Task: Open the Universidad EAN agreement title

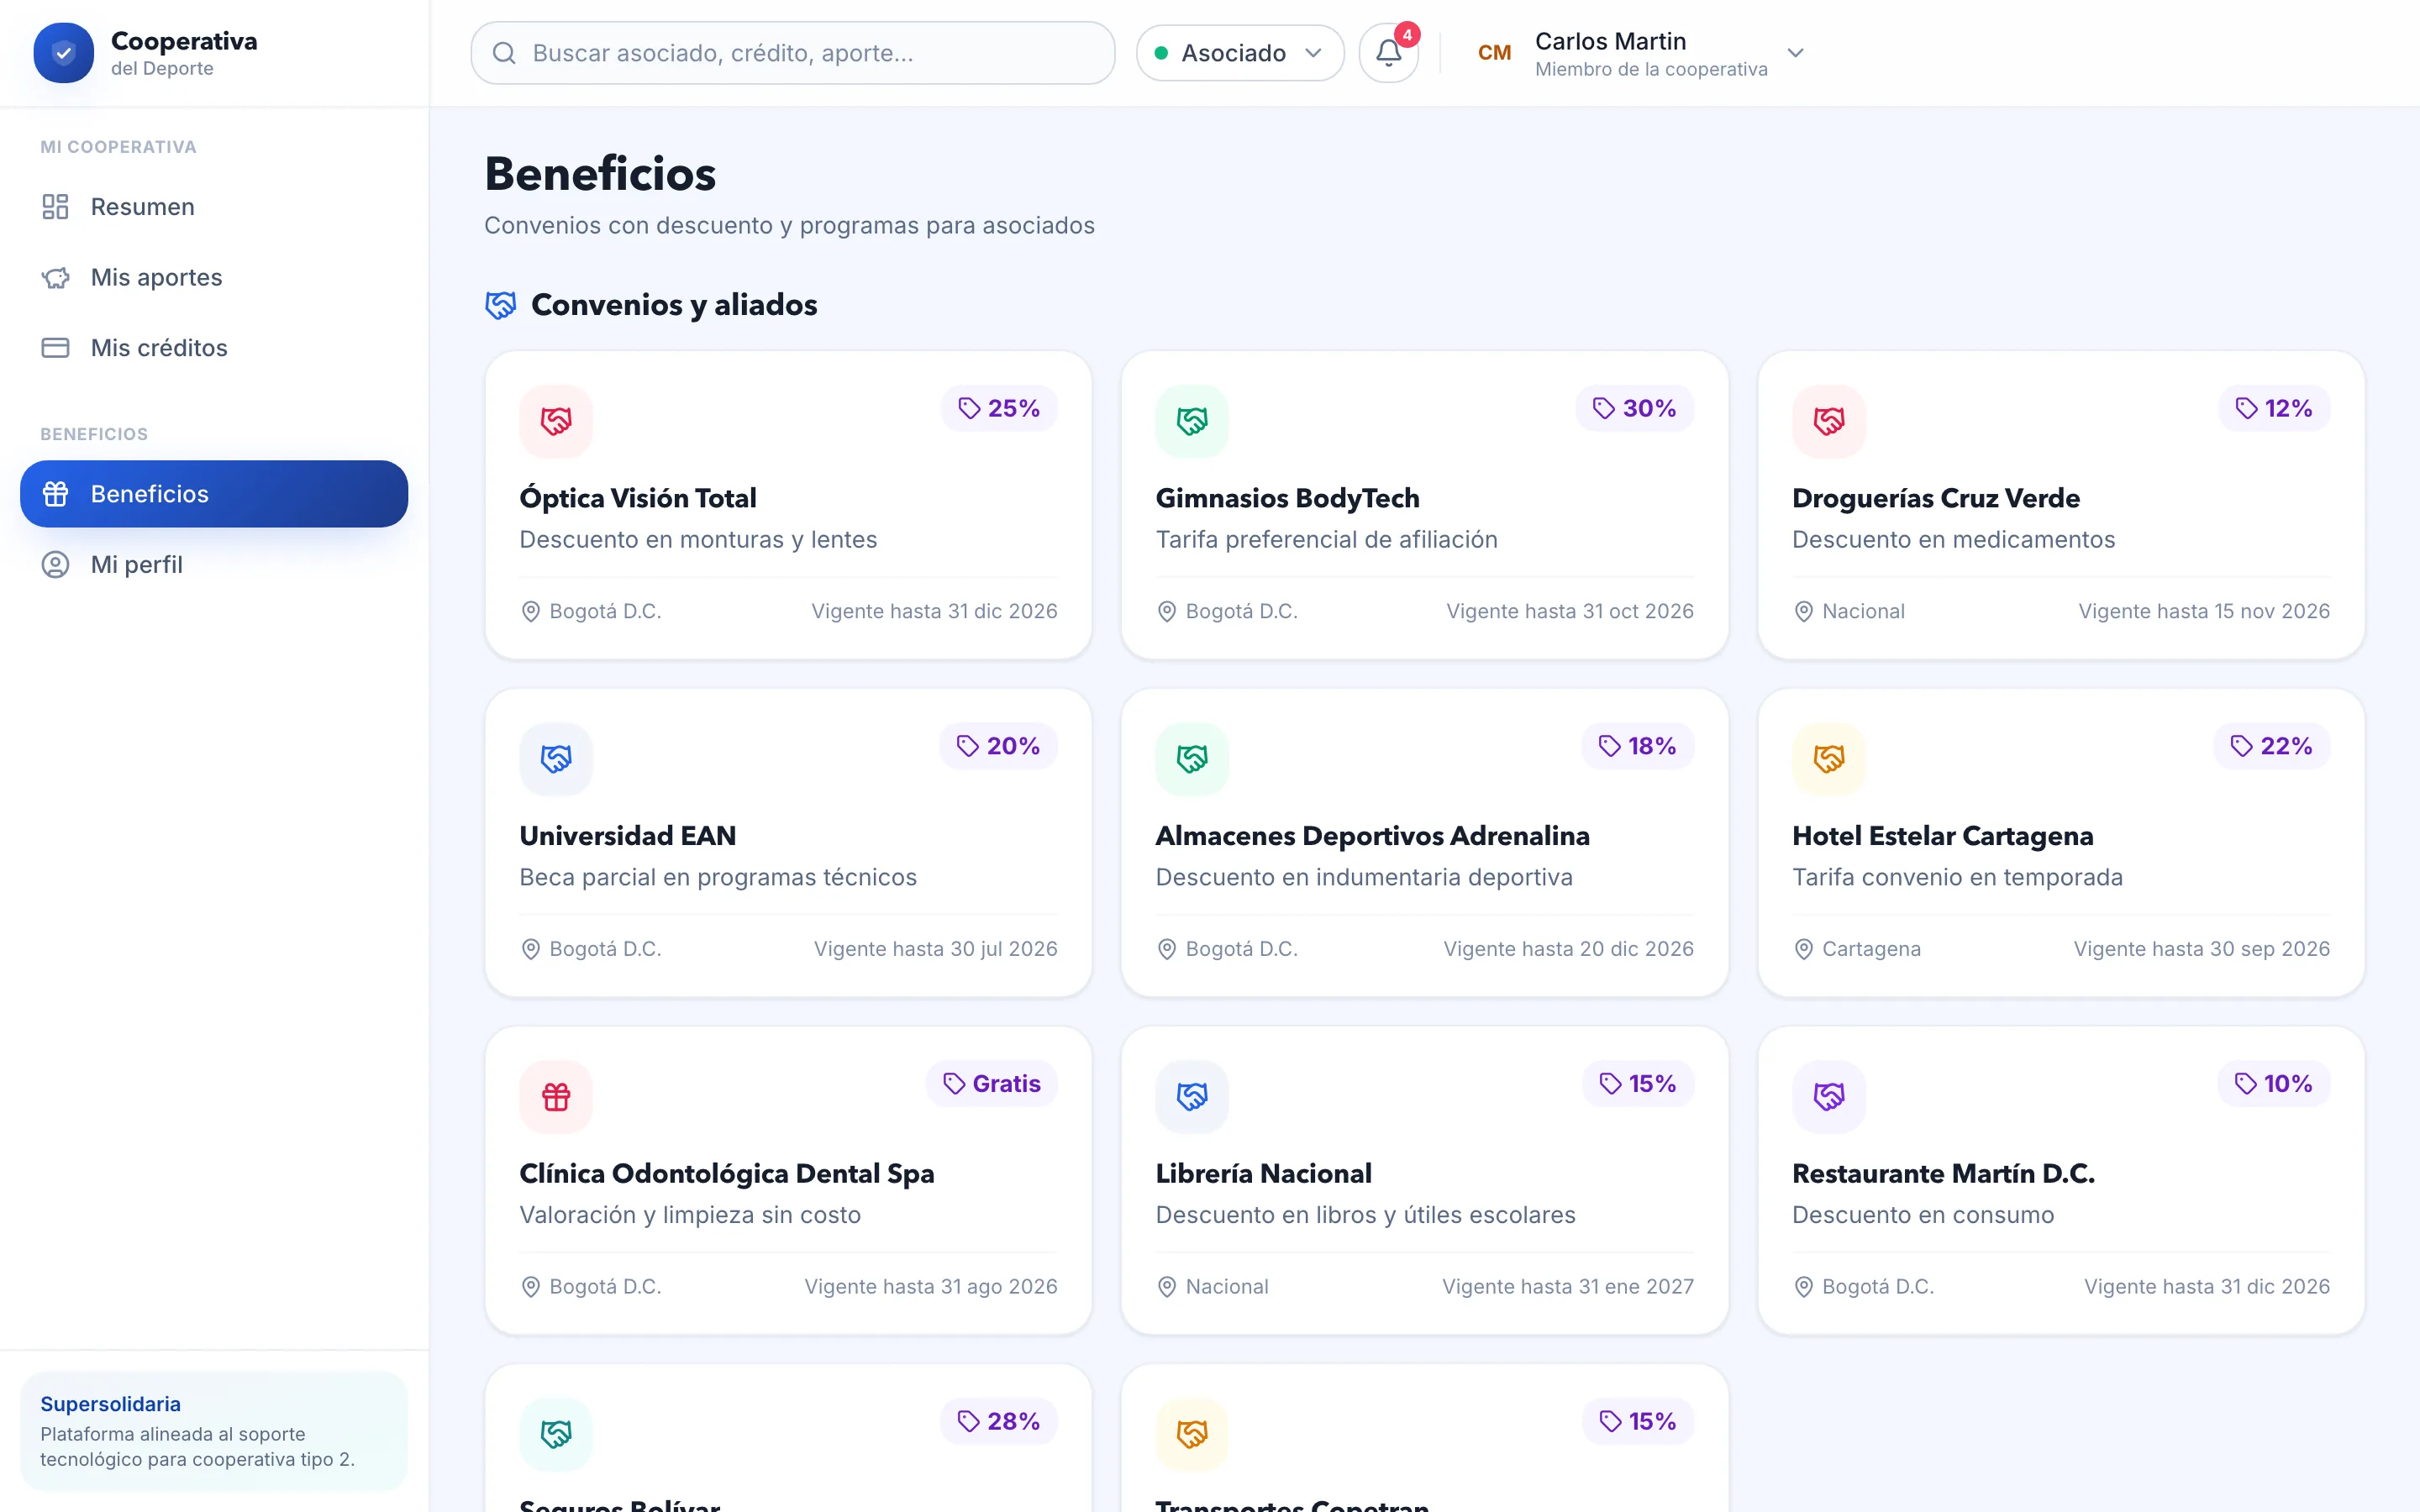Action: pos(628,836)
